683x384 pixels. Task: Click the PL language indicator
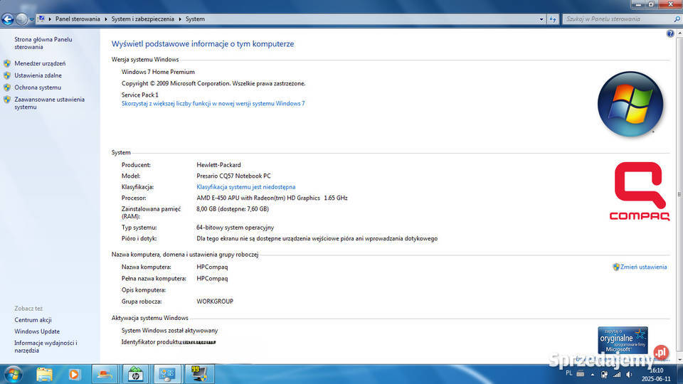(x=569, y=373)
